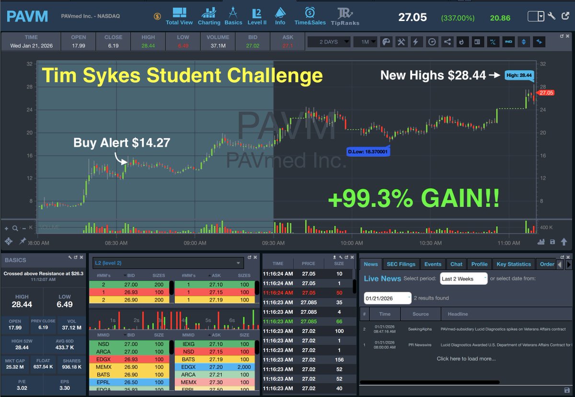Open the Level II module
Screen dimensions: 575x397
pos(258,16)
